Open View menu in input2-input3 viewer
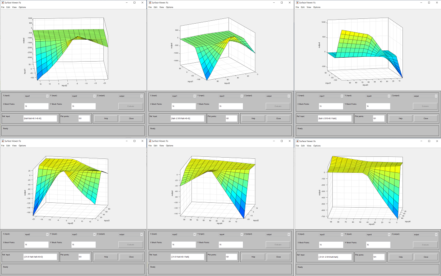 pos(14,146)
